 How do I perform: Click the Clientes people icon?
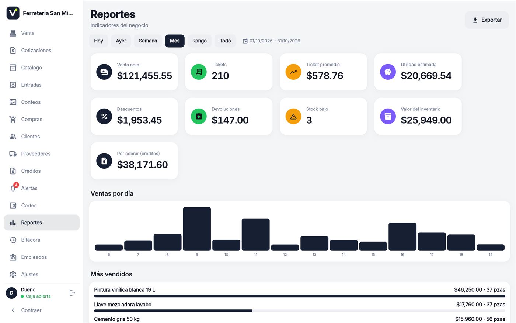(13, 137)
